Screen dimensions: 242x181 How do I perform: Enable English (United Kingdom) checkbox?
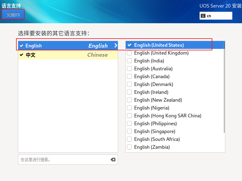[129, 53]
